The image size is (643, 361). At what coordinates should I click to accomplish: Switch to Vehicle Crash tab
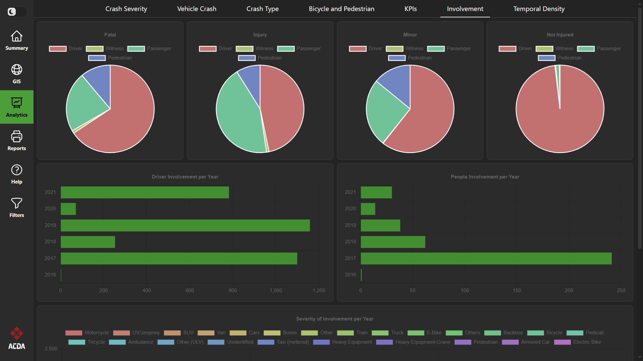tap(197, 9)
